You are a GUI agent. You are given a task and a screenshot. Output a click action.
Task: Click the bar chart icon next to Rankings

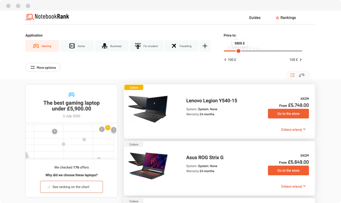point(278,18)
